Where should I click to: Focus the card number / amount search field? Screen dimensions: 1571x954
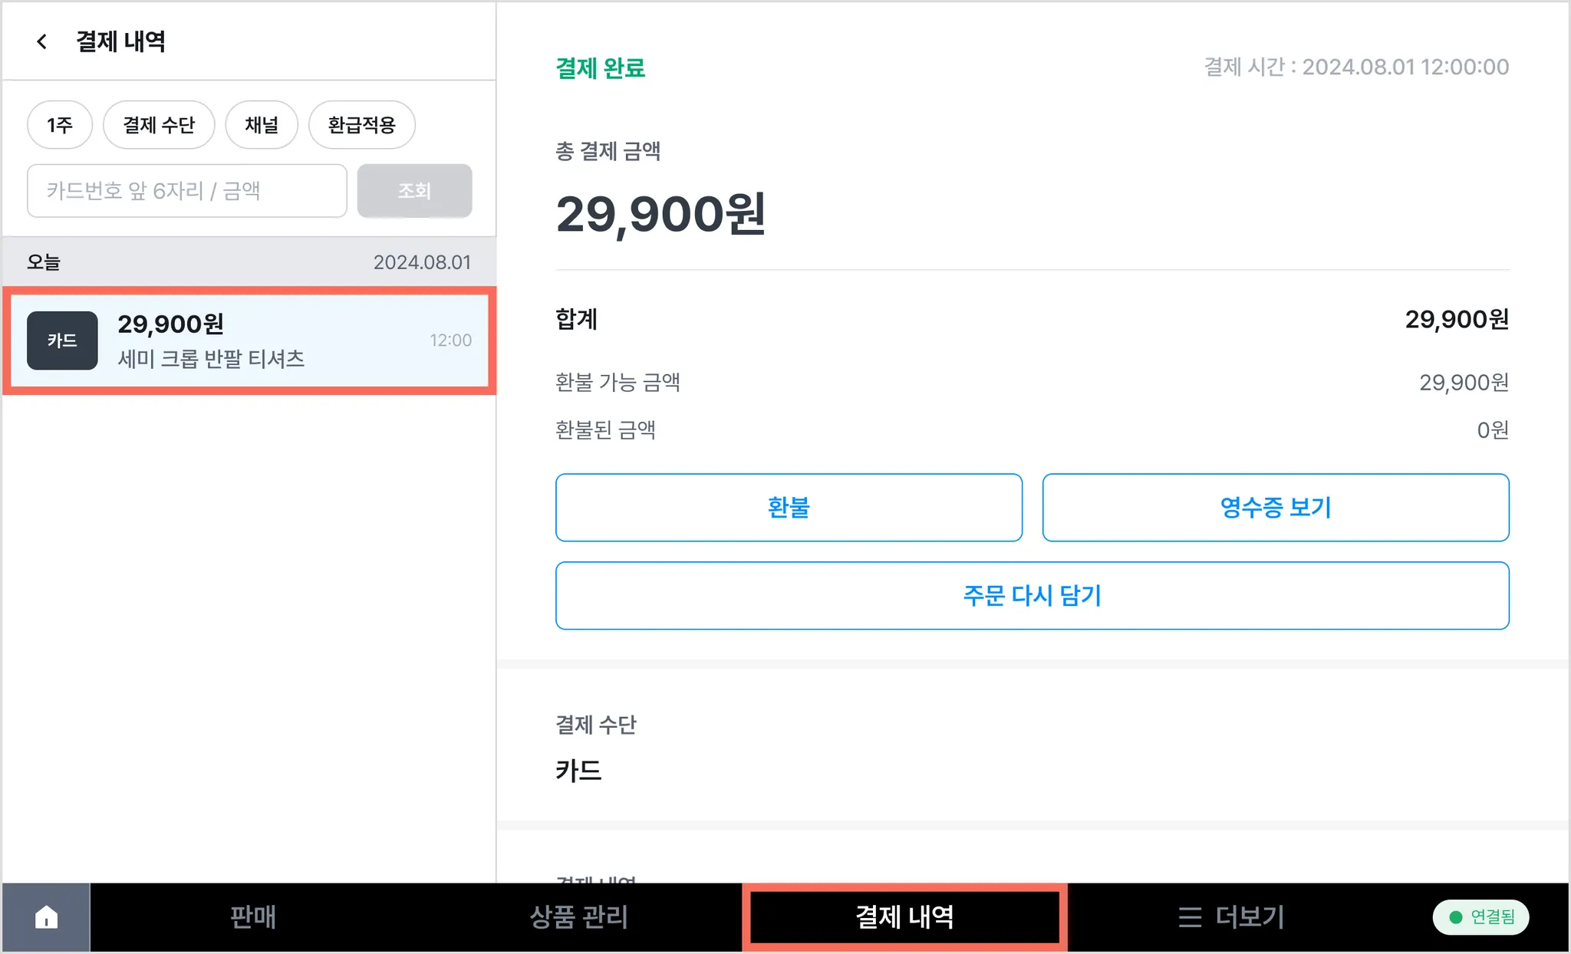point(187,191)
